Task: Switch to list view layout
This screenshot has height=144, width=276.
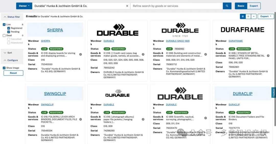Action: point(248,16)
